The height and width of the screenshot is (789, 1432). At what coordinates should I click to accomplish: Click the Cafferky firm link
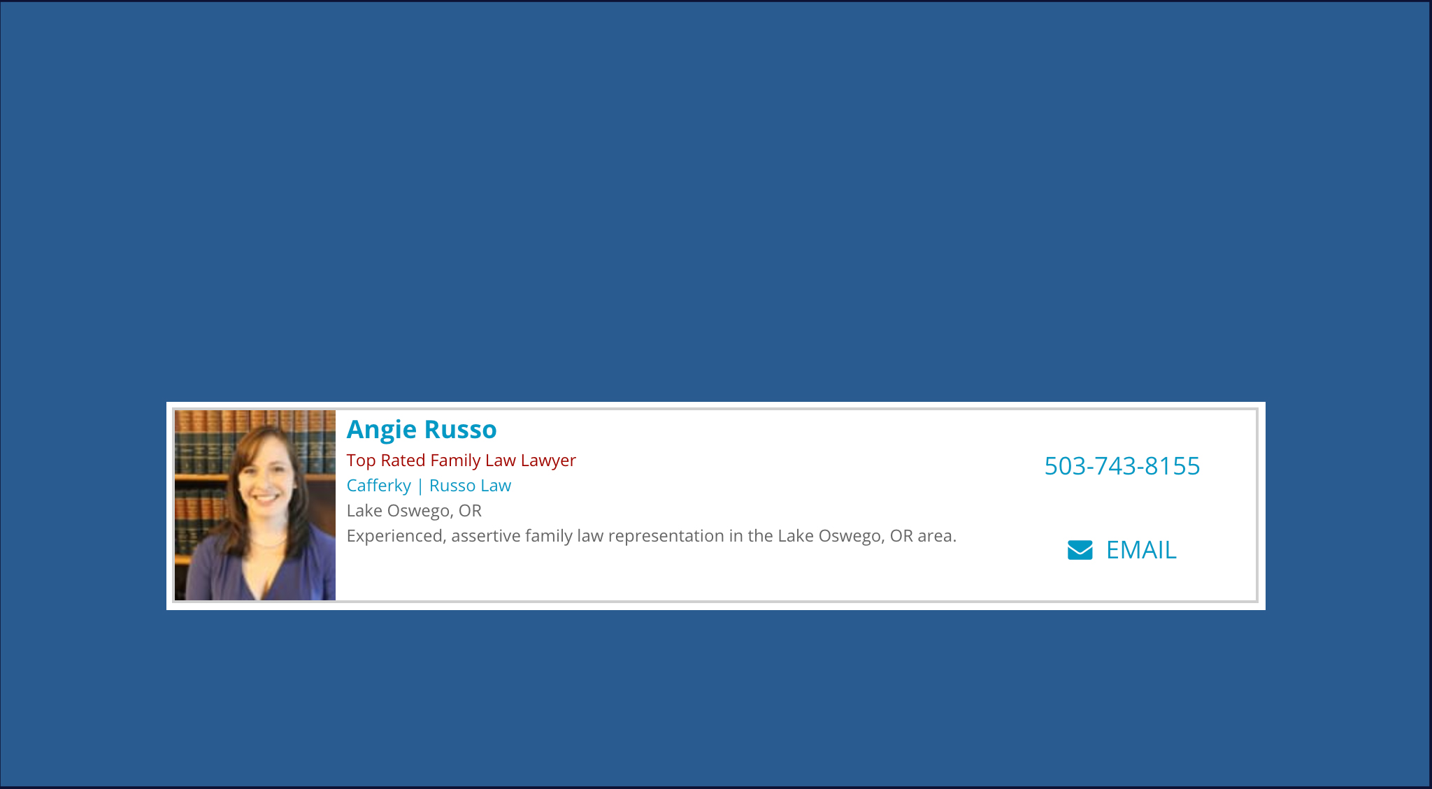pyautogui.click(x=378, y=485)
